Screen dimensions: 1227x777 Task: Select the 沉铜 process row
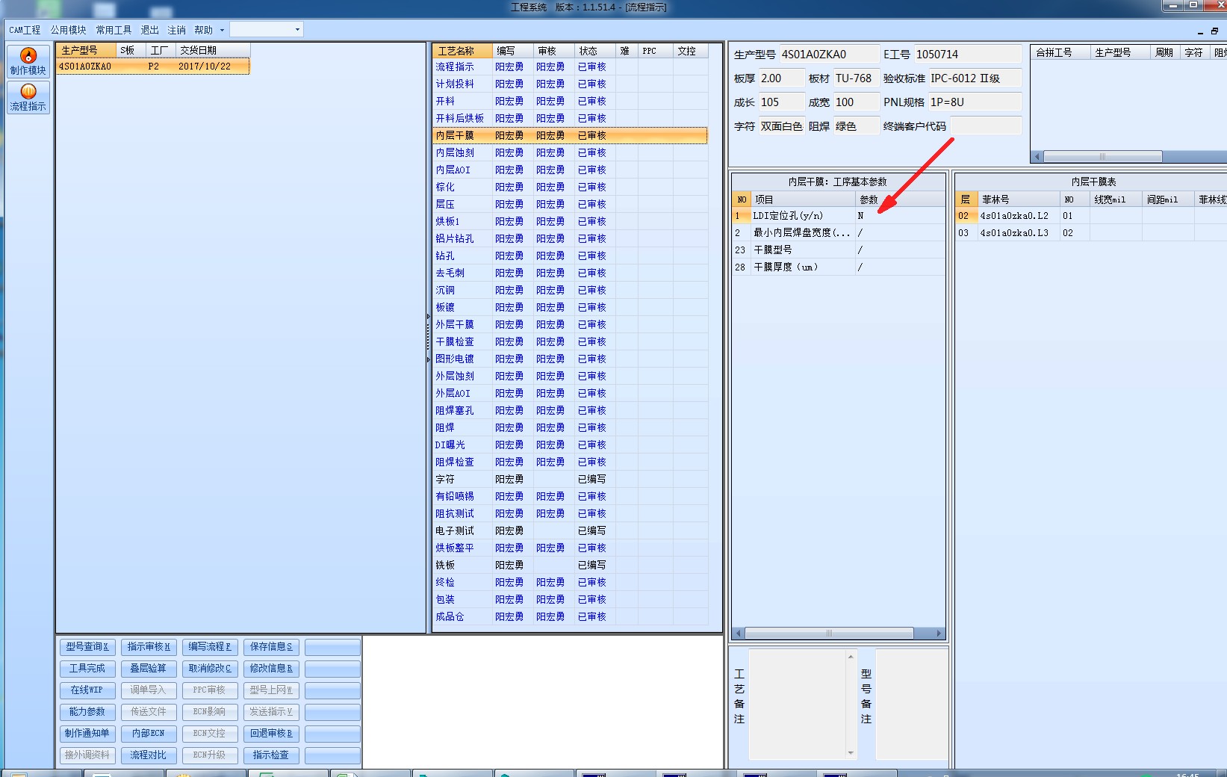570,290
